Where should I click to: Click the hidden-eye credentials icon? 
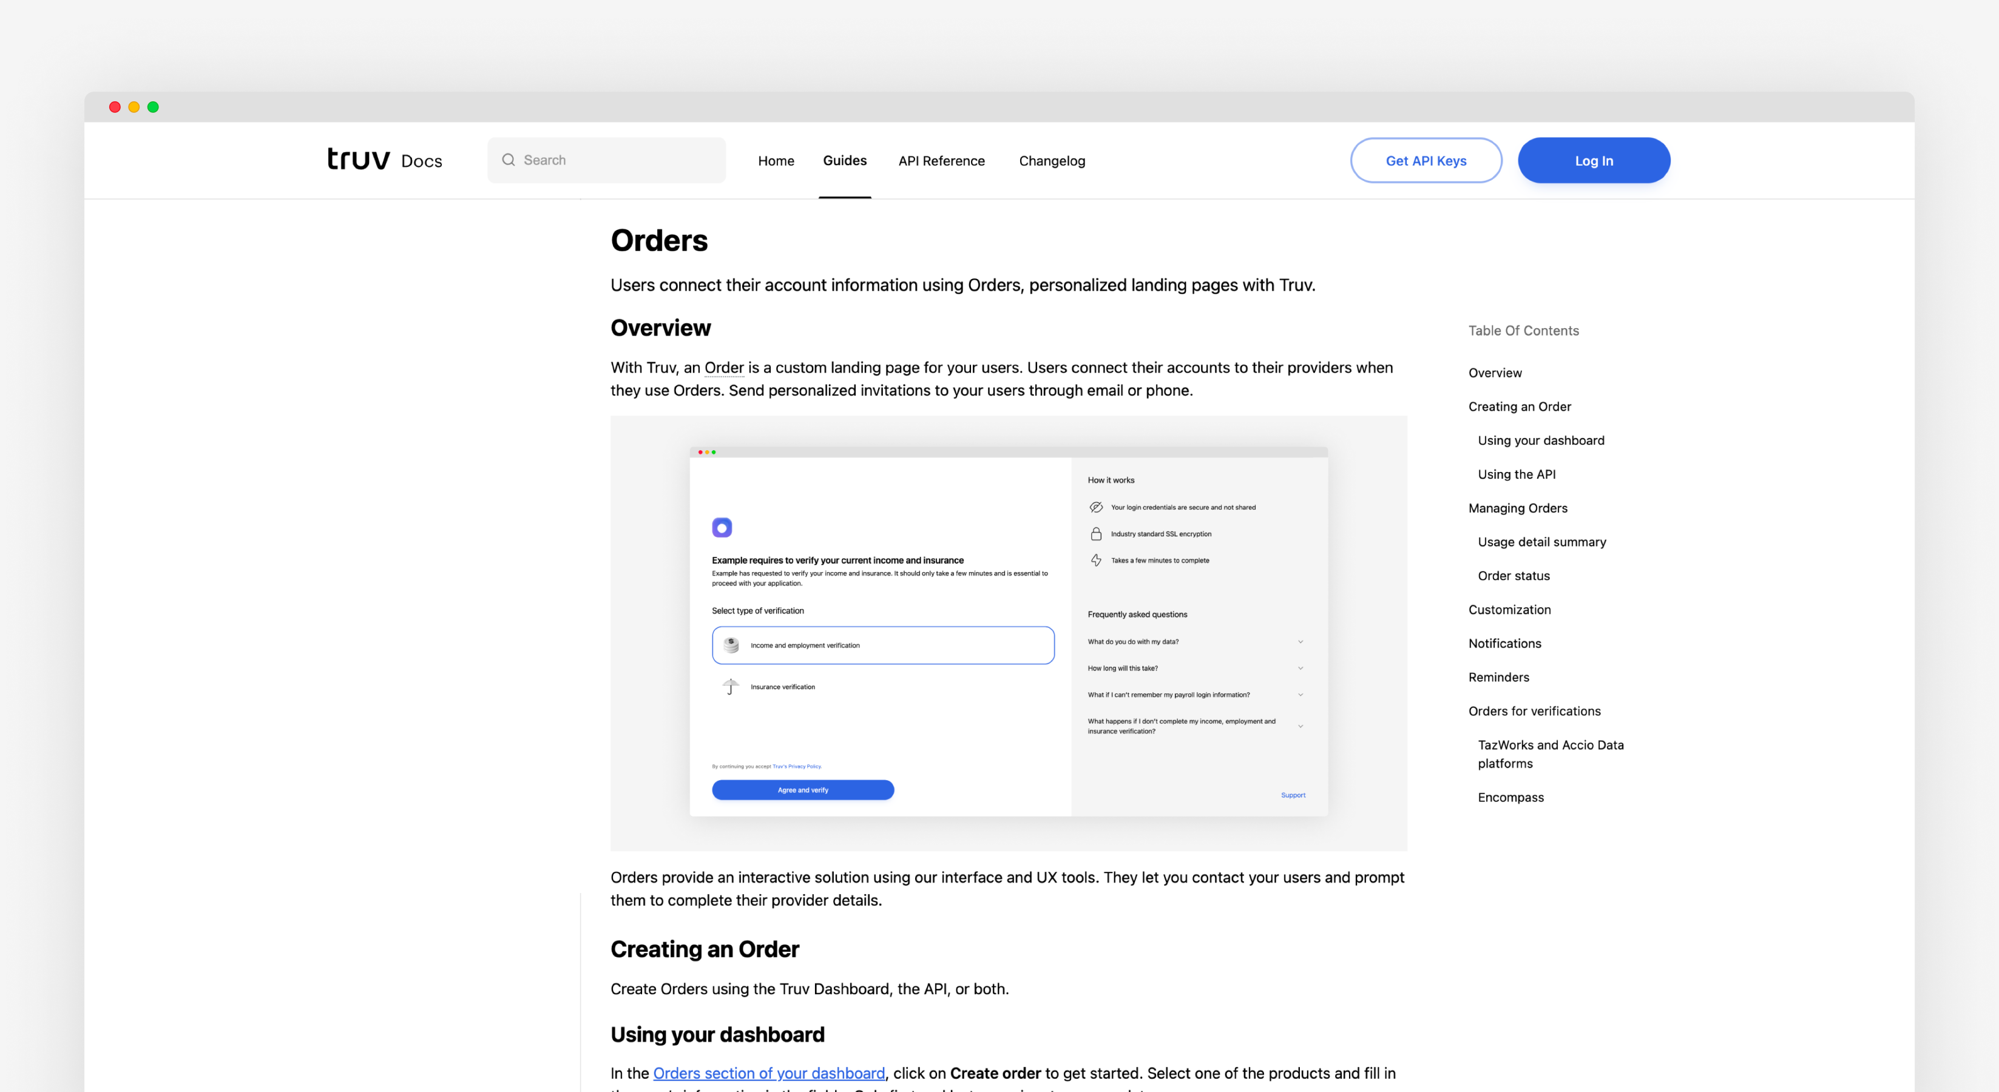(x=1096, y=507)
